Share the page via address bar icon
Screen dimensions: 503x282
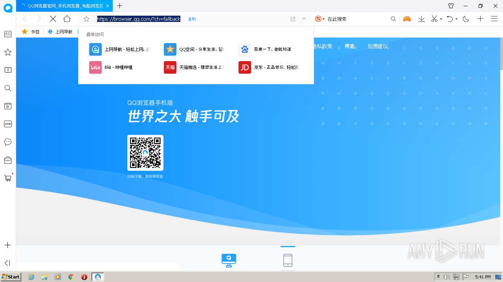[x=293, y=19]
